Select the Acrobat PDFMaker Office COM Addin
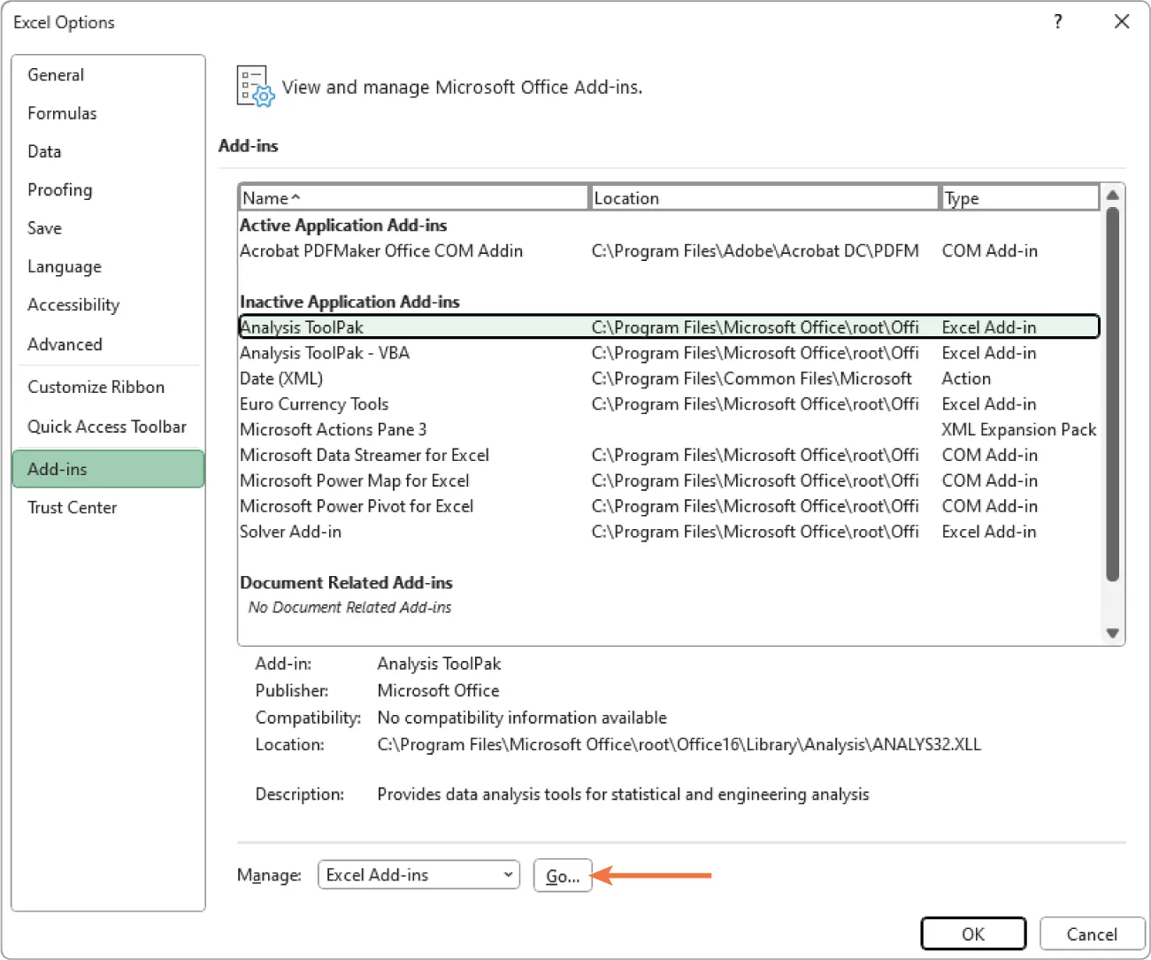This screenshot has height=960, width=1151. pyautogui.click(x=381, y=250)
